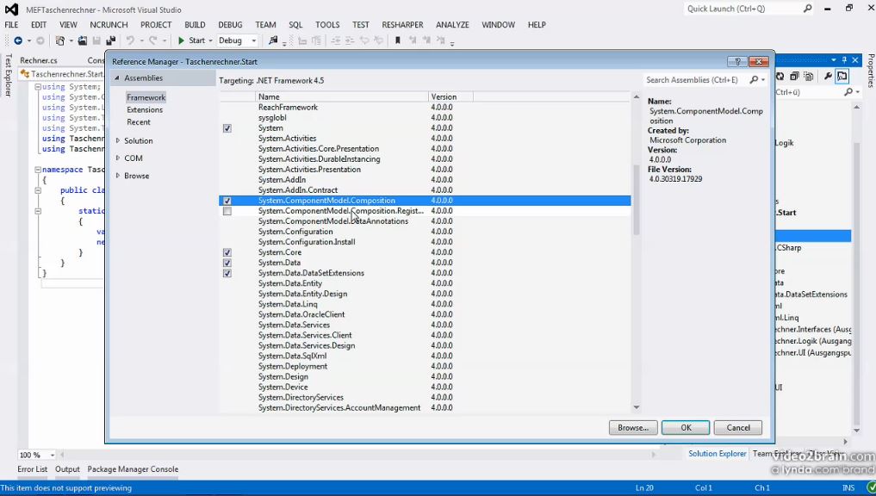Select the Recent assemblies list

[x=139, y=122]
